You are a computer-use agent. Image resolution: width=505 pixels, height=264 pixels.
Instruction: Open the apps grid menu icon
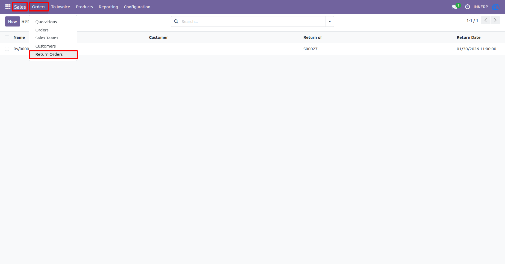point(8,7)
